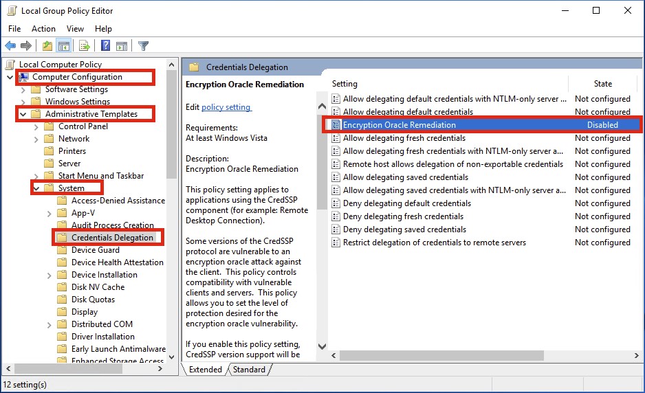Image resolution: width=645 pixels, height=393 pixels.
Task: Click the Local Computer Policy root icon
Action: 10,64
